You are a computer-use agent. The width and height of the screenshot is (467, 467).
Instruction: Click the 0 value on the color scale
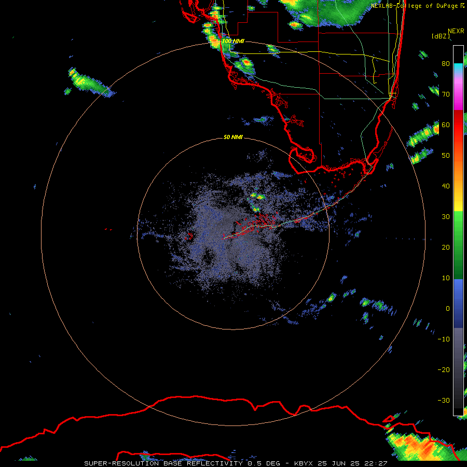[448, 309]
